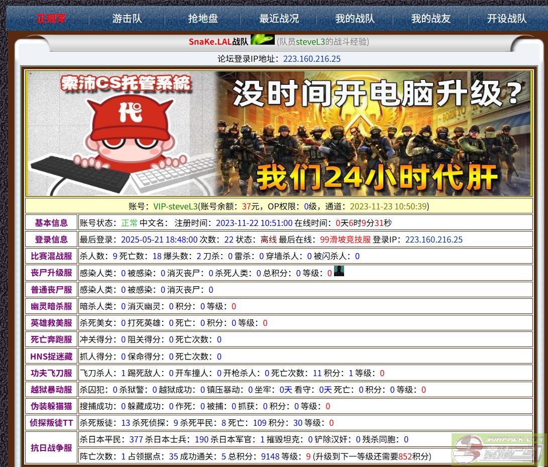Go to the 抢地盘 tab
The width and height of the screenshot is (548, 467).
tap(203, 19)
